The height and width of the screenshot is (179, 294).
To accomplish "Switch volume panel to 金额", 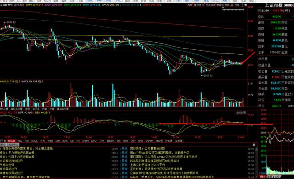I will click(x=28, y=109).
